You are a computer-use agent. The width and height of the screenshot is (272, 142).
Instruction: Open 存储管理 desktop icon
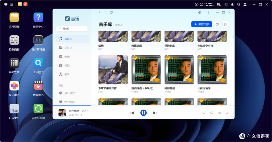coord(14,63)
